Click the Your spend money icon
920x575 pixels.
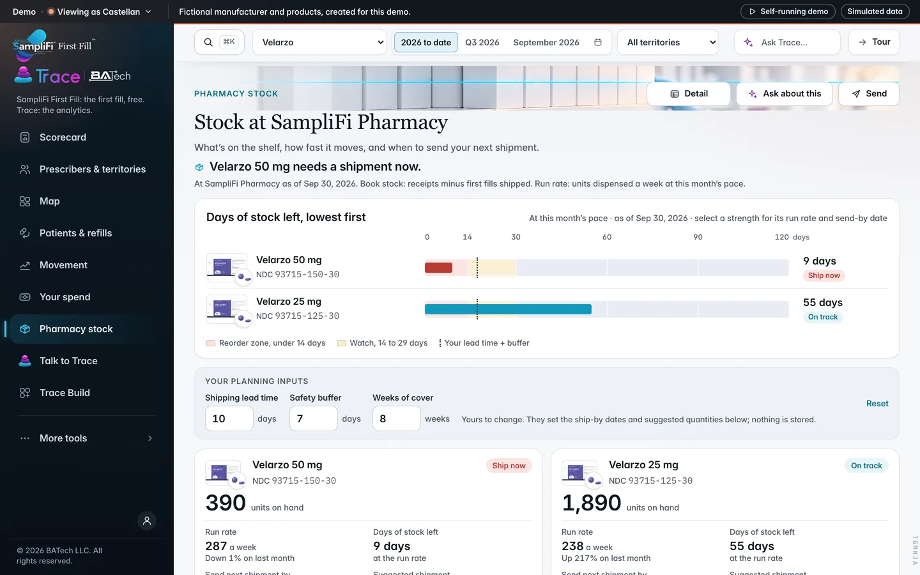(25, 297)
